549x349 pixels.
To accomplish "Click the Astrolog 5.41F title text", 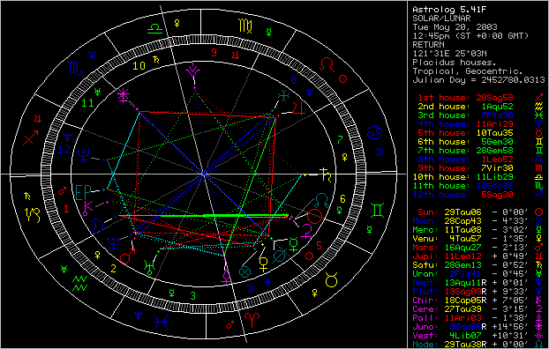I will point(449,10).
